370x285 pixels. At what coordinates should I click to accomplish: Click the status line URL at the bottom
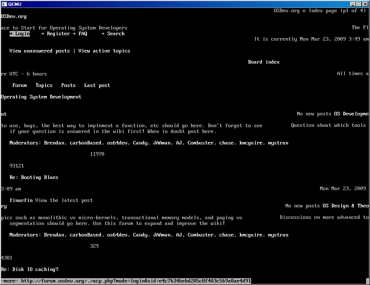pyautogui.click(x=136, y=281)
